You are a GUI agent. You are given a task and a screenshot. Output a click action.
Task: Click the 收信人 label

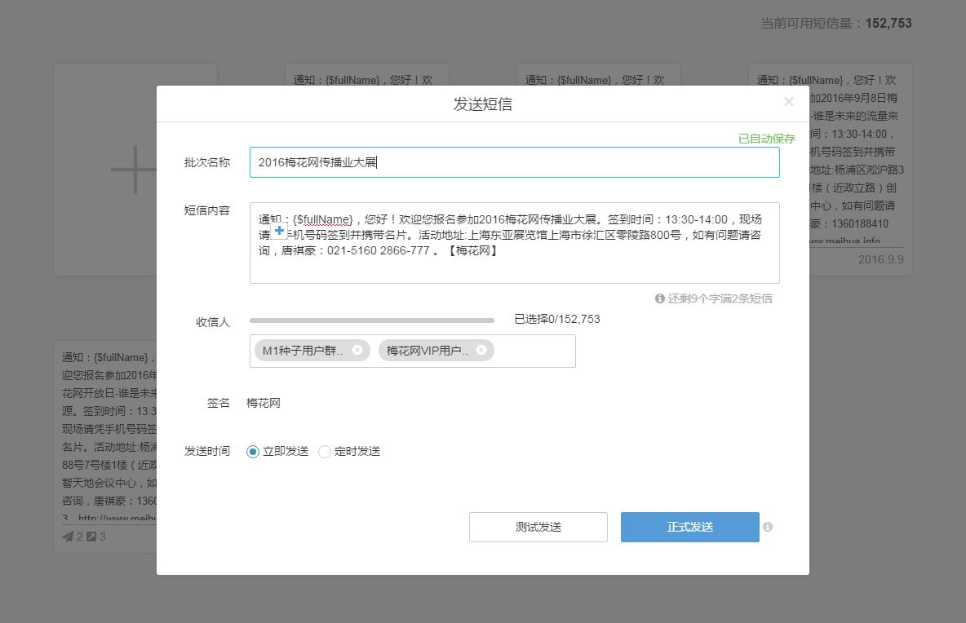point(213,322)
